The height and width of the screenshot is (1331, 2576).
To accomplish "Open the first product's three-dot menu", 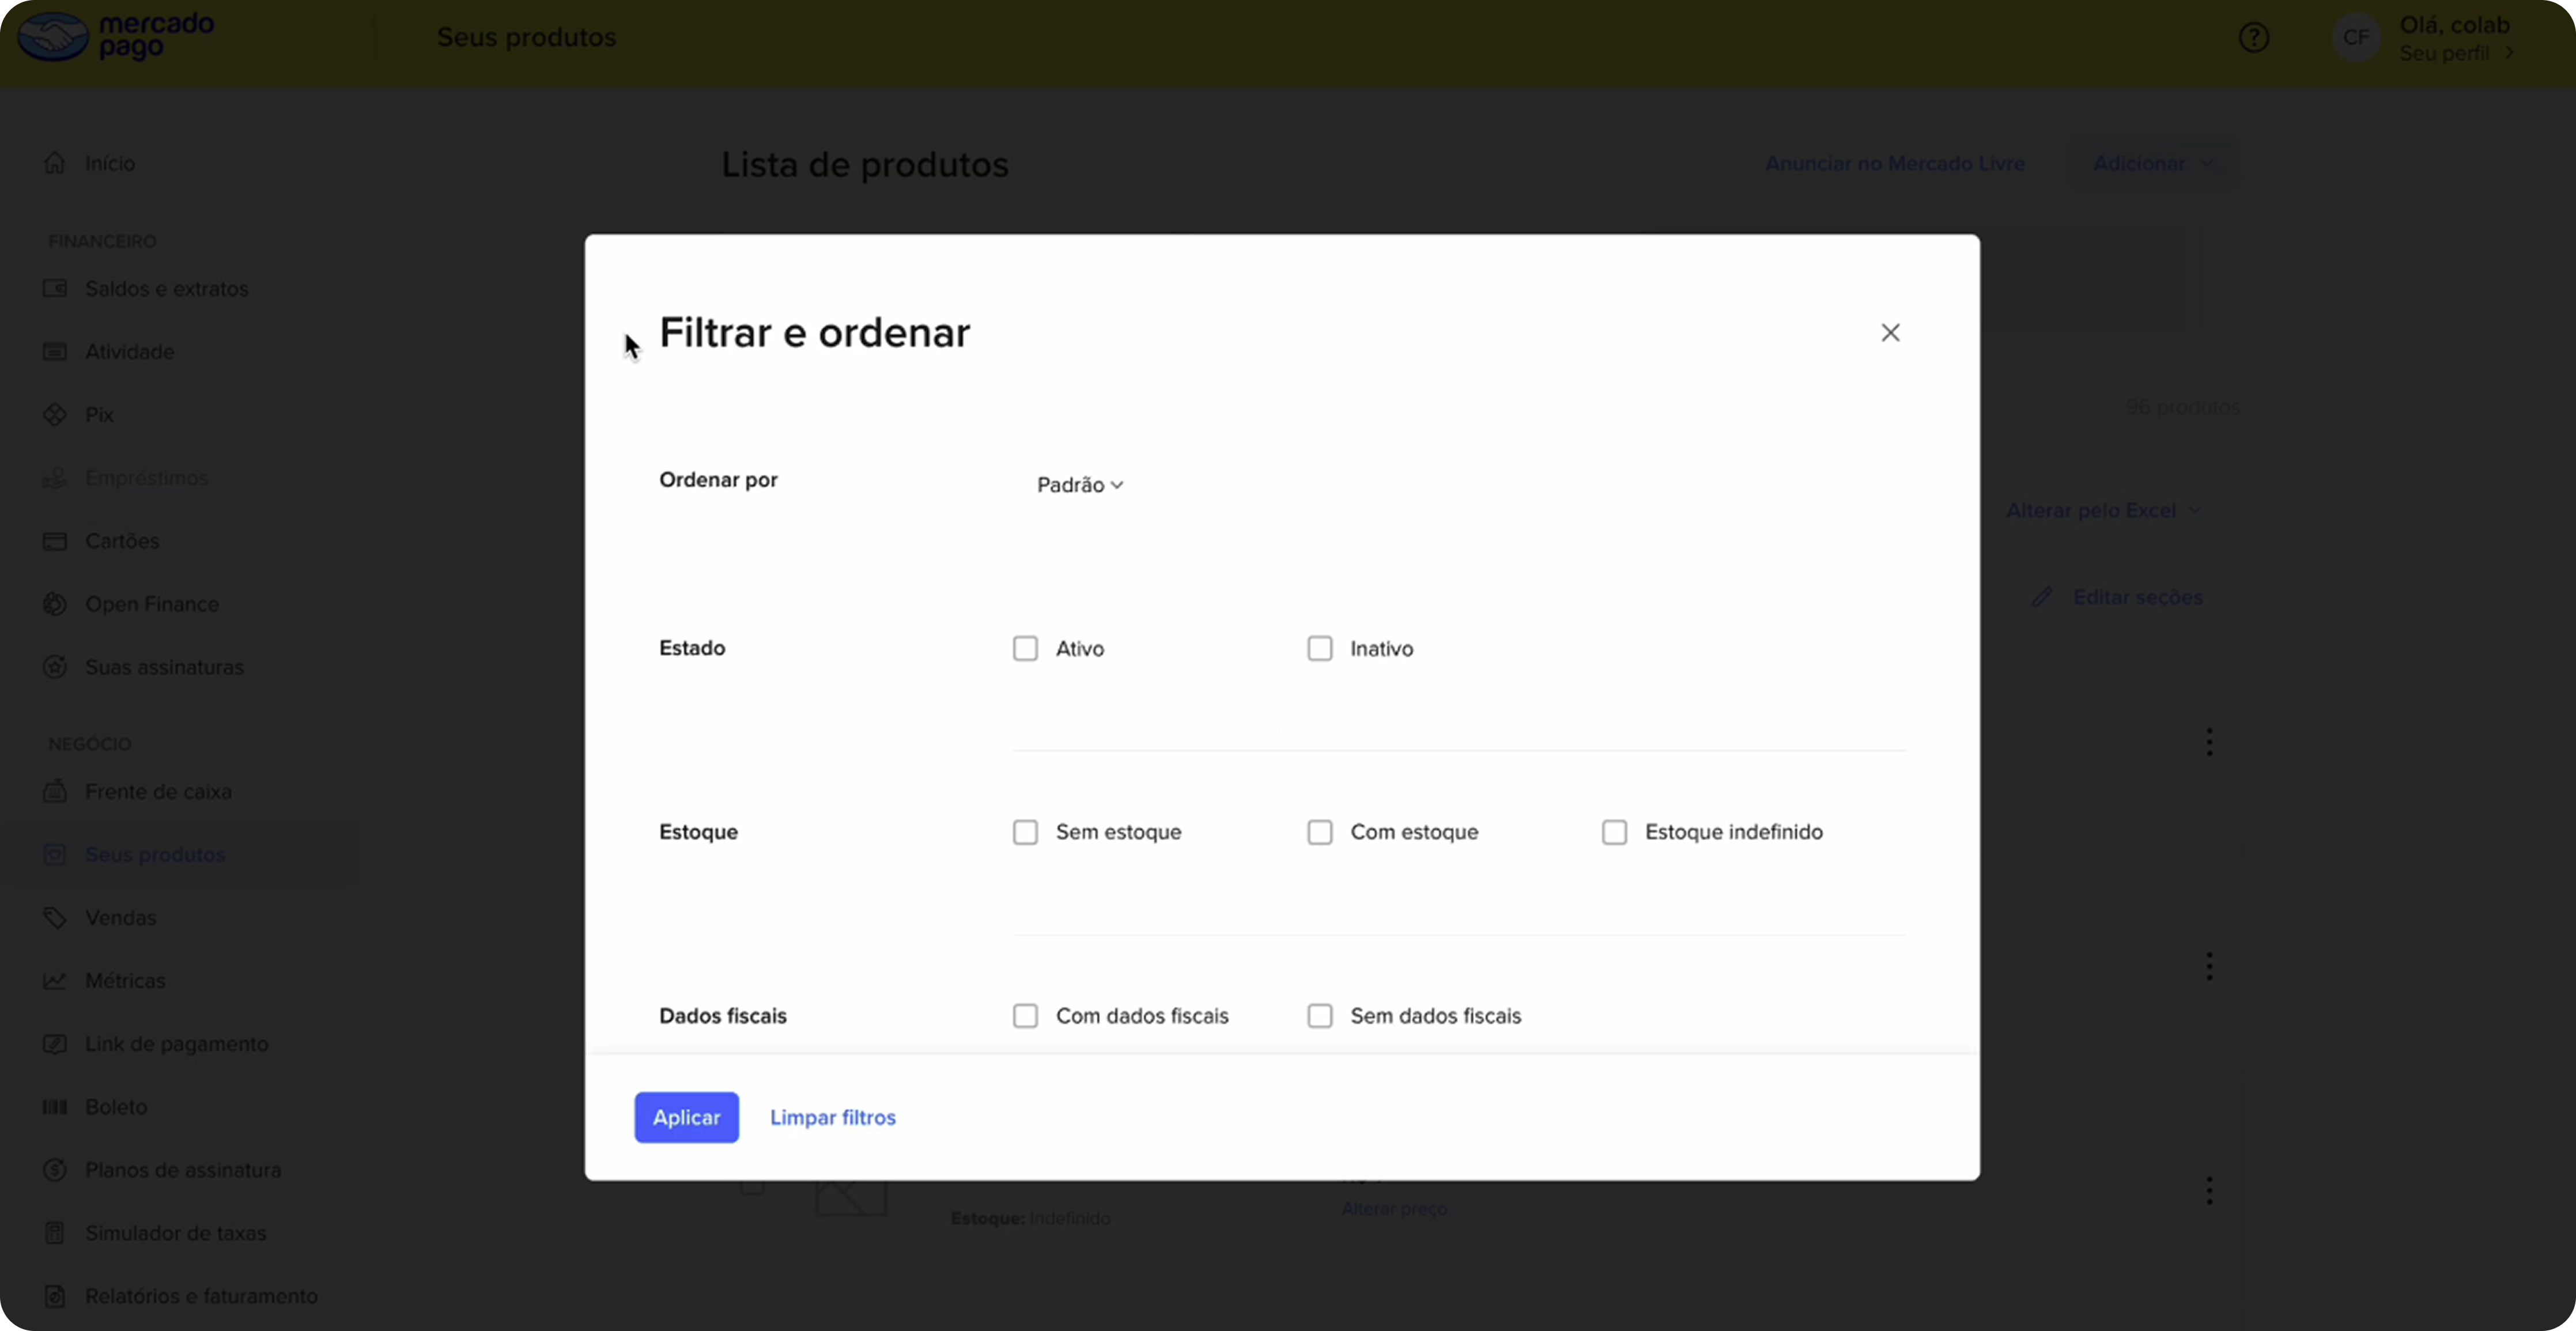I will (x=2209, y=742).
